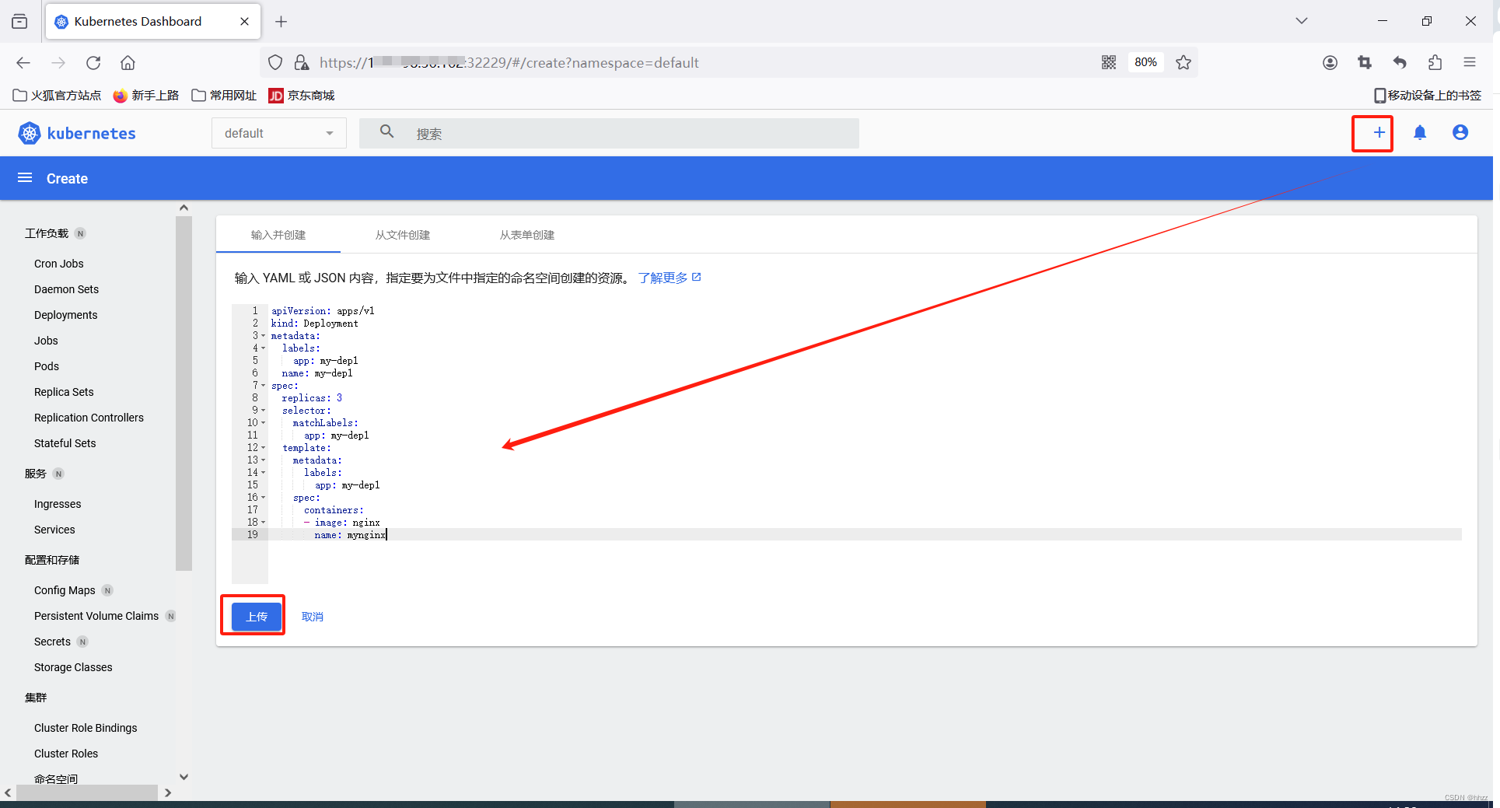The height and width of the screenshot is (808, 1500).
Task: Click the Kubernetes logo
Action: tap(77, 133)
